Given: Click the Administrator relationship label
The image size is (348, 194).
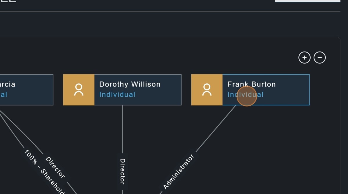Looking at the screenshot, I should pos(178,172).
